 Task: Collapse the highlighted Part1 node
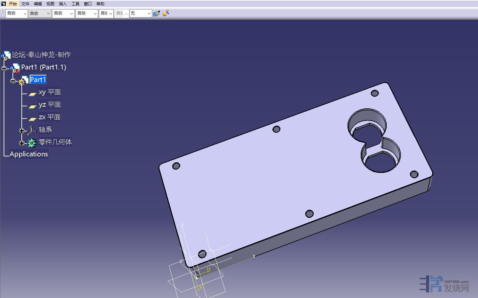point(13,81)
